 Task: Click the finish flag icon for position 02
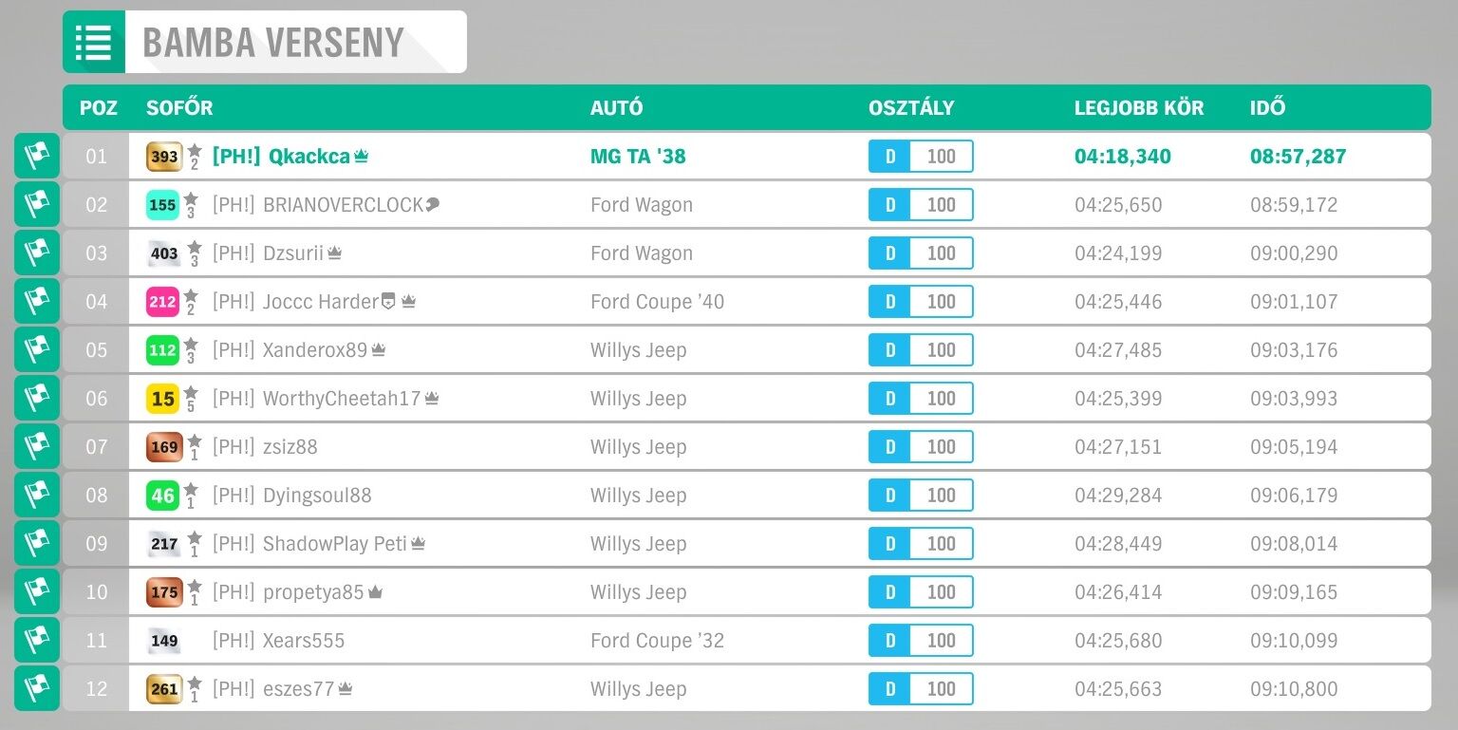click(x=37, y=204)
